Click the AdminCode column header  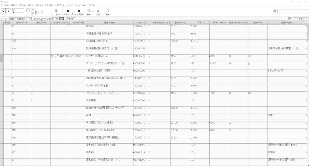point(78,23)
